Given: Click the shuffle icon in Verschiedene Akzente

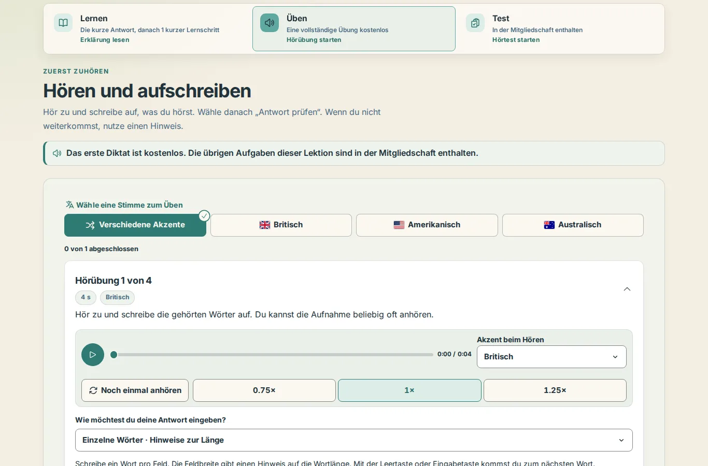Looking at the screenshot, I should [x=90, y=225].
